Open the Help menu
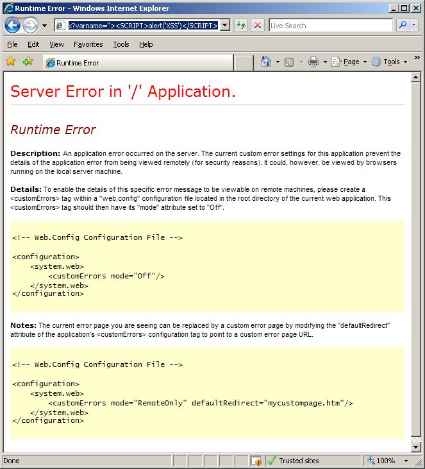 pyautogui.click(x=146, y=44)
